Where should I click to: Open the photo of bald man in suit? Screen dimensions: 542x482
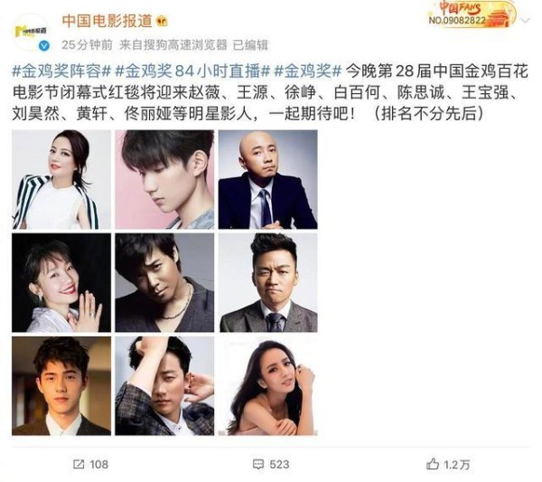pyautogui.click(x=268, y=180)
